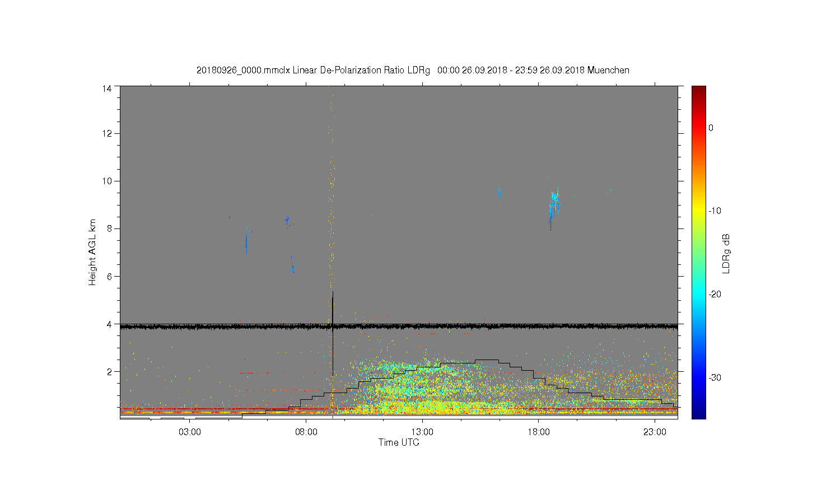840x504 pixels.
Task: Click the colorbar value label -30
Action: pos(715,378)
